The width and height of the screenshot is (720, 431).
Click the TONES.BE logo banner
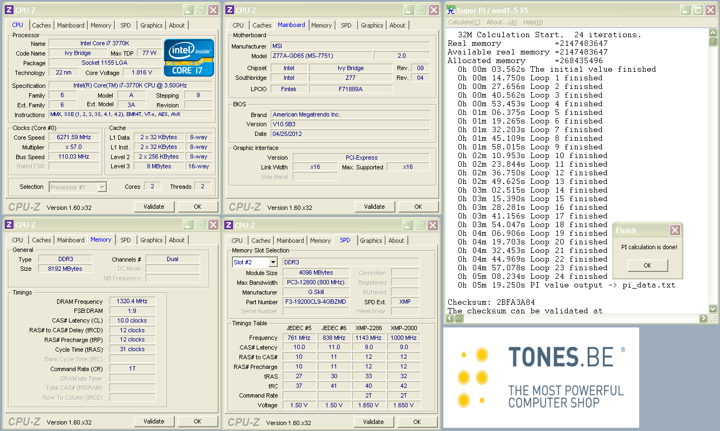tap(541, 378)
